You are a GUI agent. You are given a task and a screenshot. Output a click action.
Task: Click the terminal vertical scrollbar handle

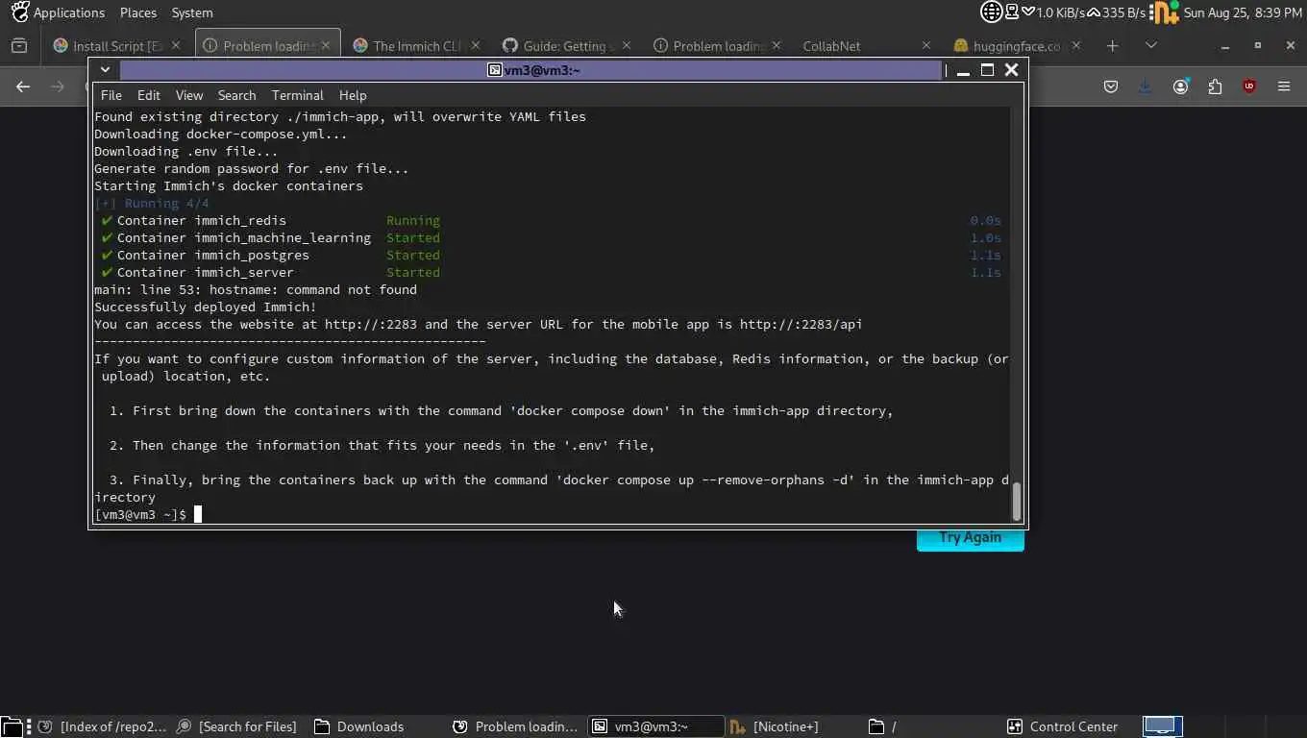click(1017, 502)
